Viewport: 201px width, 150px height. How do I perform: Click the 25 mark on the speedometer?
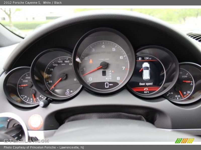(51, 81)
